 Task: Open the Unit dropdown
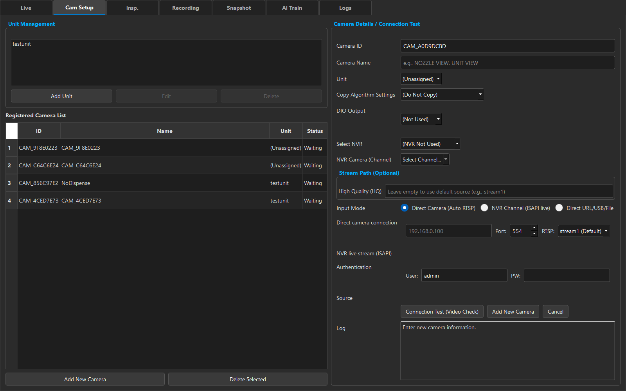tap(421, 79)
